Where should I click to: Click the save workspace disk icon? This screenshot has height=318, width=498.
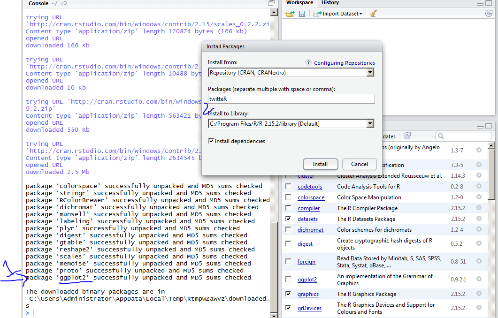(x=302, y=14)
